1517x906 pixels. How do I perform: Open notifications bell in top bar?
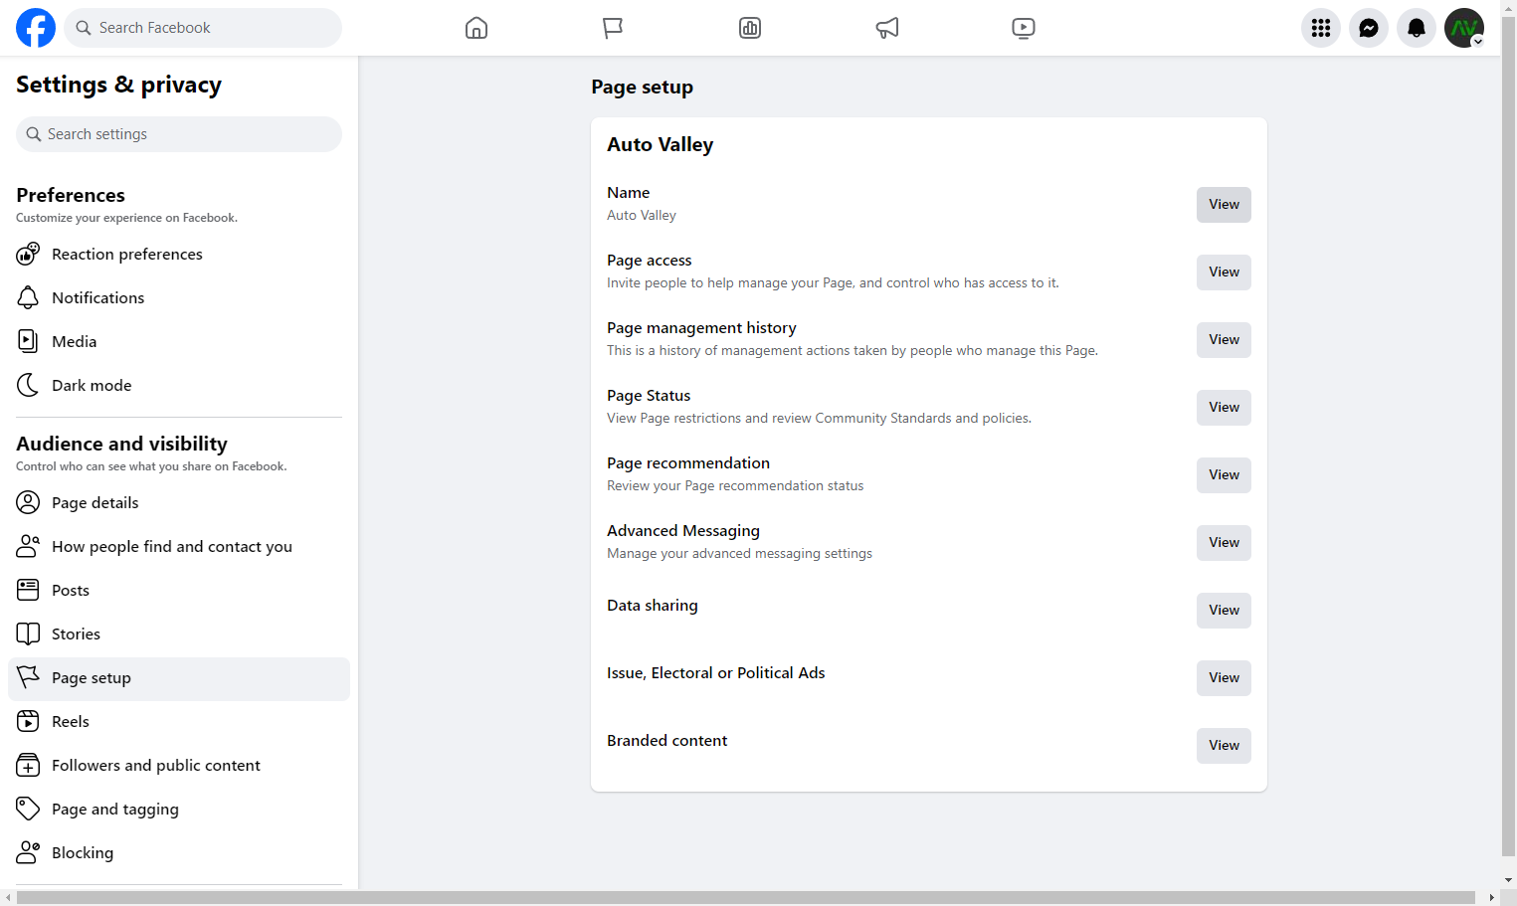[1417, 28]
